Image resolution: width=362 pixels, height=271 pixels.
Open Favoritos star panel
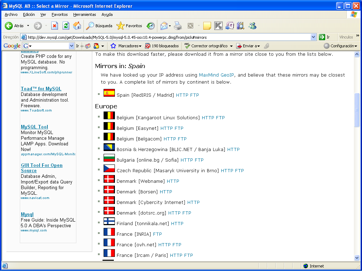[129, 26]
